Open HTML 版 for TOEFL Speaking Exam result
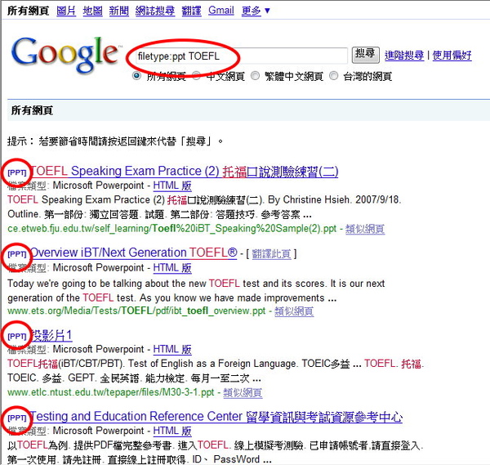490x465 pixels. pyautogui.click(x=172, y=186)
